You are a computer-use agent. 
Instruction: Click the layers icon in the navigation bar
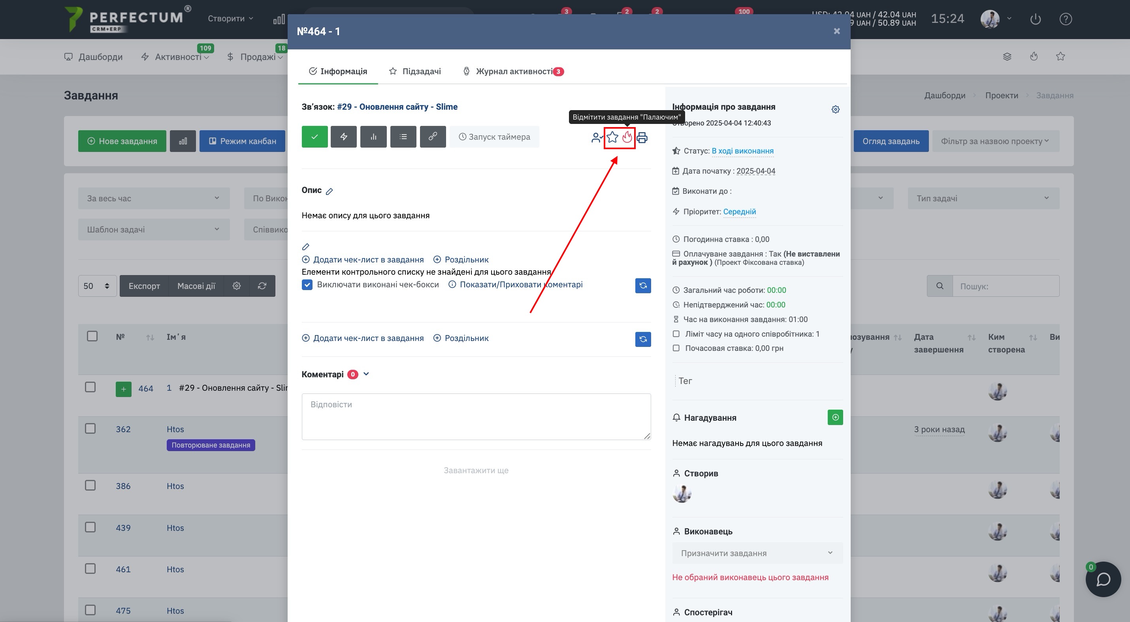[1007, 56]
